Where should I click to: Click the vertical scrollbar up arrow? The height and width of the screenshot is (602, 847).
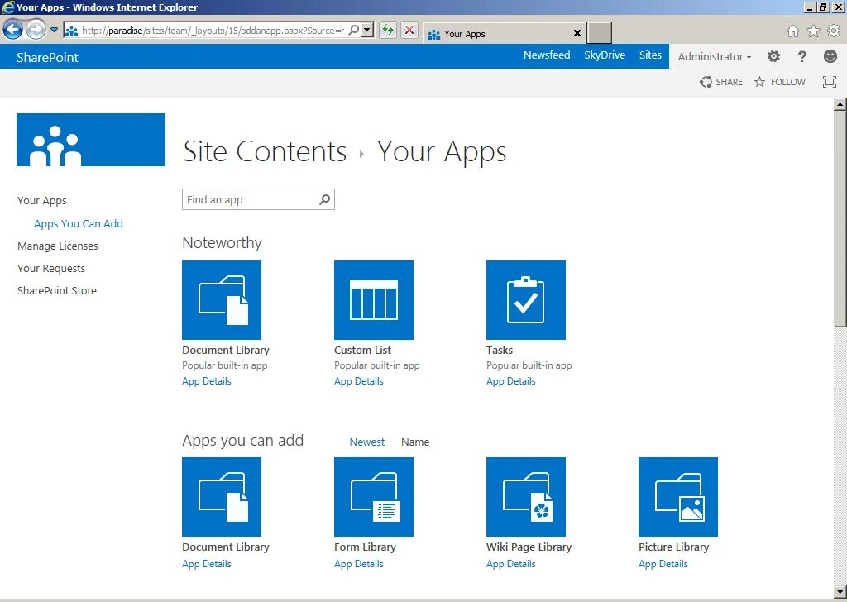point(840,104)
